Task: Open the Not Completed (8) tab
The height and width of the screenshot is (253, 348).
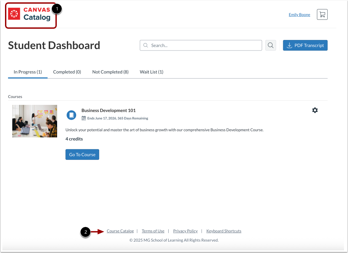Action: (x=110, y=72)
